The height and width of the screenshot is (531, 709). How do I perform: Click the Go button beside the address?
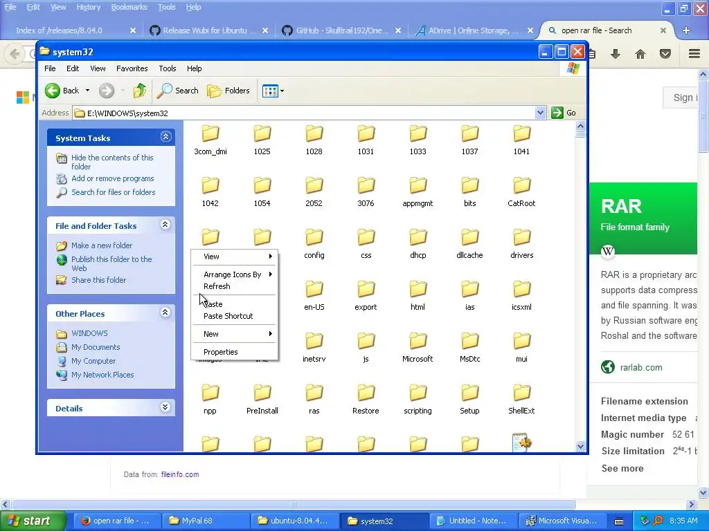[564, 113]
